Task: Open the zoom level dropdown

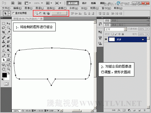Action: click(x=42, y=3)
